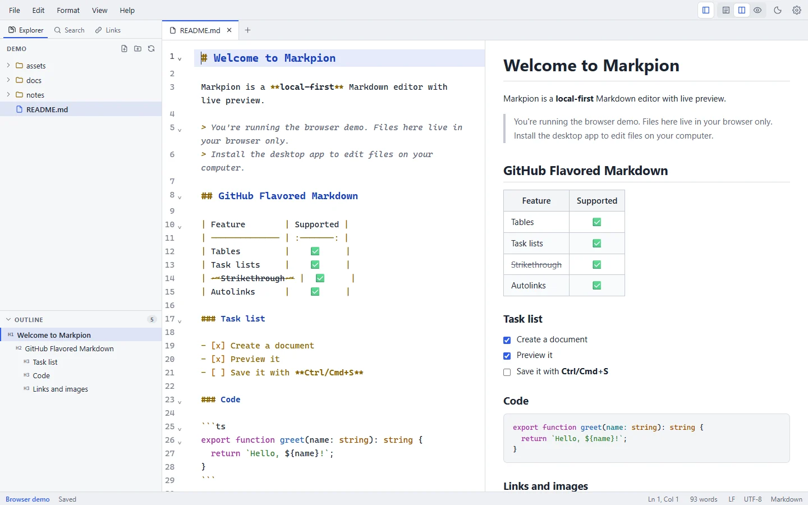Open the Help menu
This screenshot has width=808, height=505.
(x=127, y=10)
